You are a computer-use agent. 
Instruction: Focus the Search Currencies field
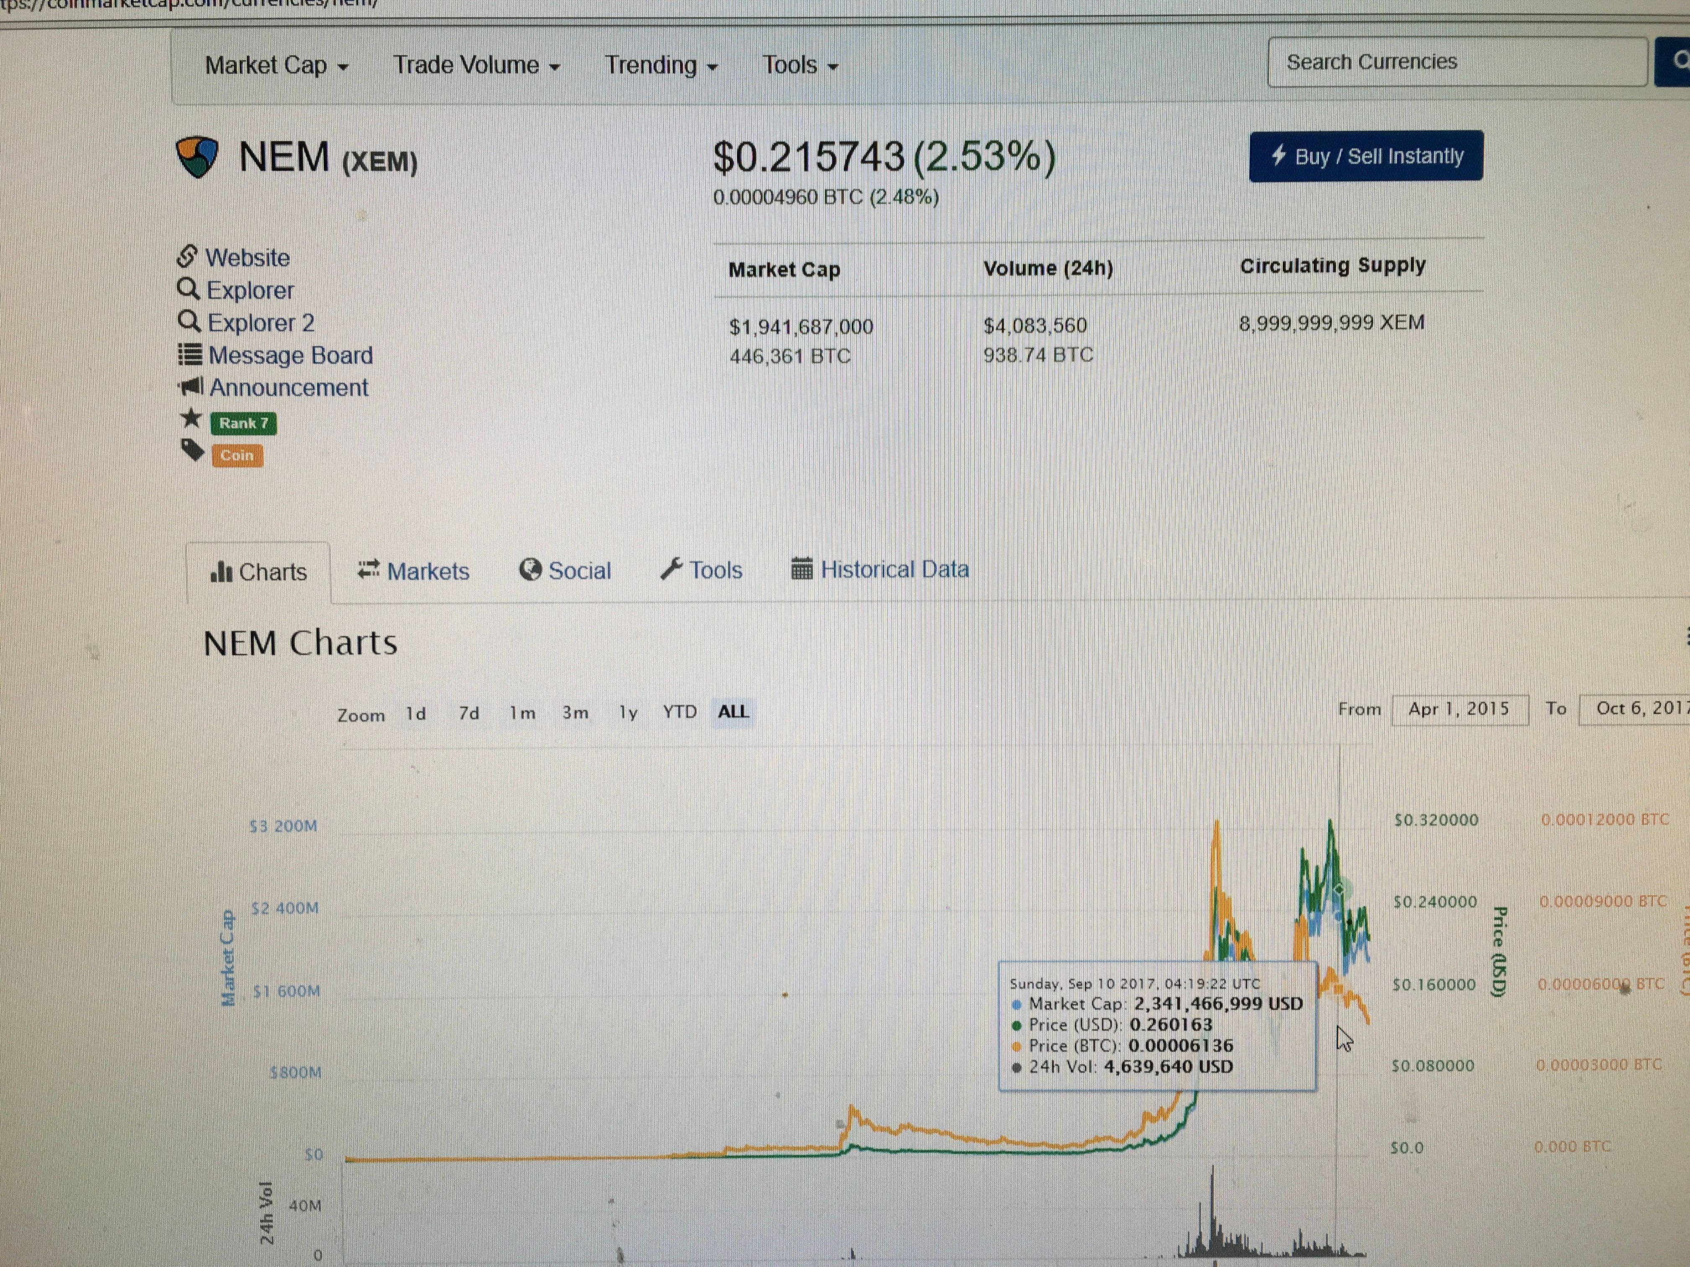[1457, 62]
